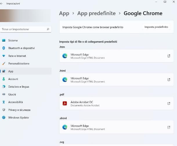Open external-link icon for .shtml row

pos(169,127)
